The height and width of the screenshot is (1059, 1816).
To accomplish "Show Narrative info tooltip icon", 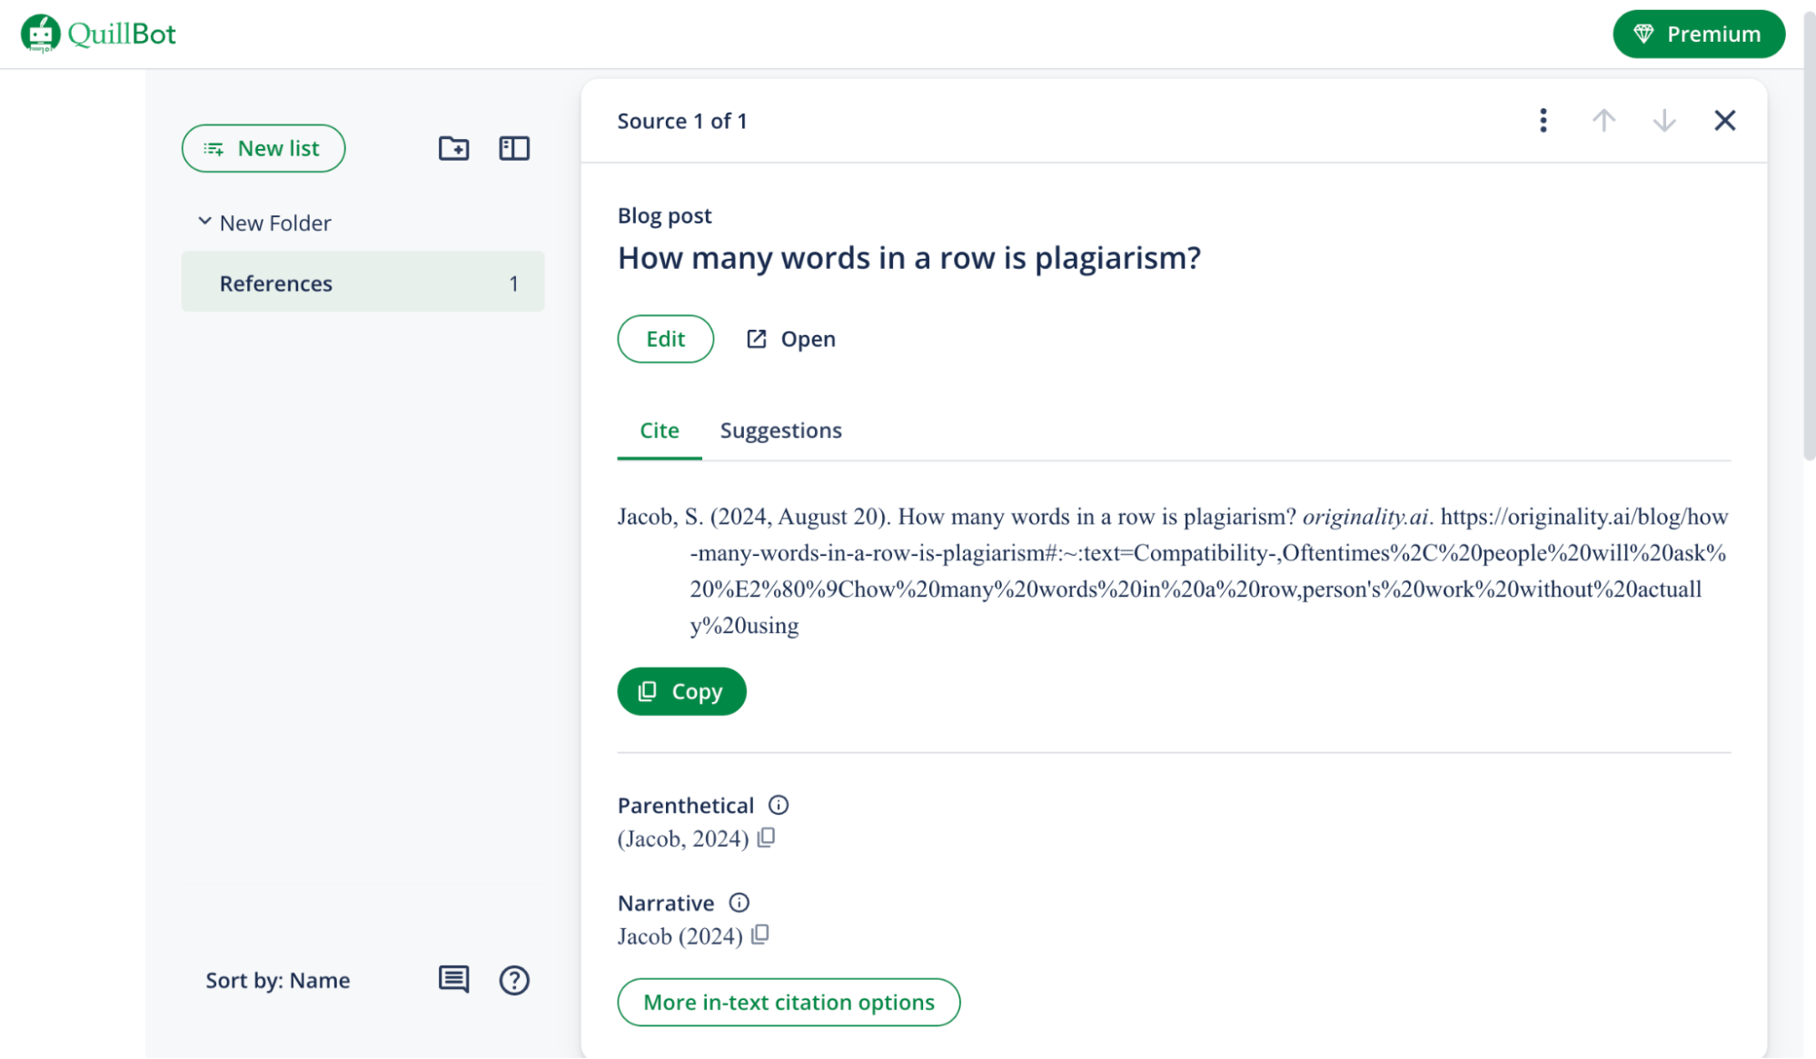I will [x=739, y=902].
